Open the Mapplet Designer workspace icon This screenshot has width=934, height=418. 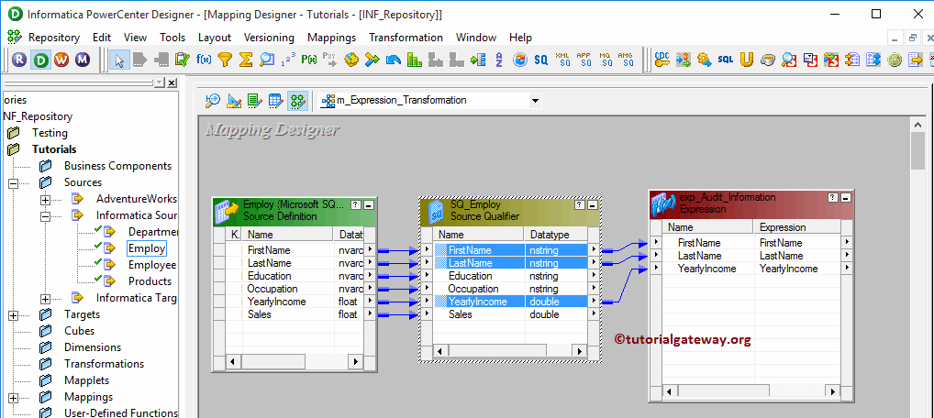(276, 101)
